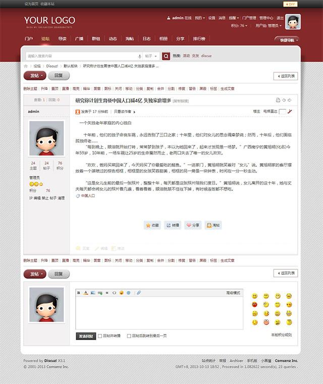Enable the 回帖并转播 checkbox
This screenshot has width=323, height=384.
[100, 335]
